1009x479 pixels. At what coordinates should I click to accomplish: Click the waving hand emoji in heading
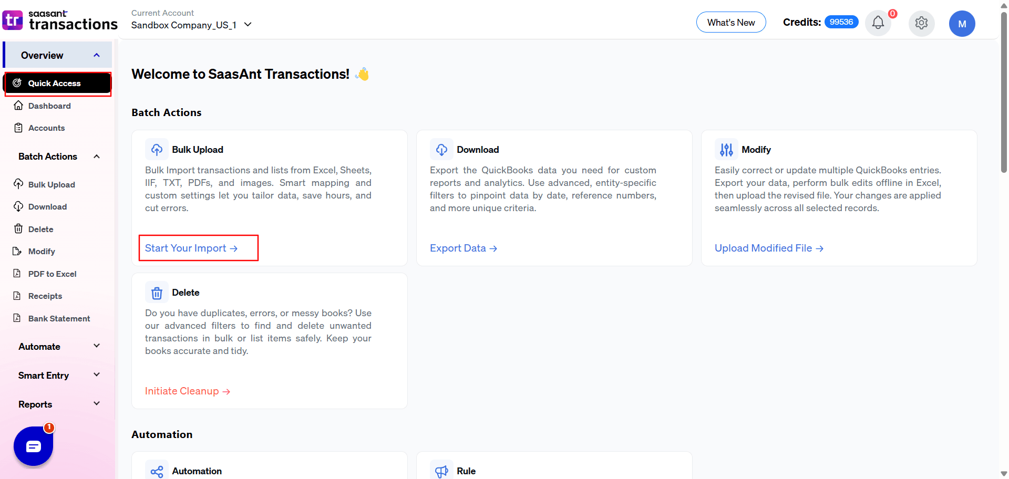pyautogui.click(x=362, y=74)
